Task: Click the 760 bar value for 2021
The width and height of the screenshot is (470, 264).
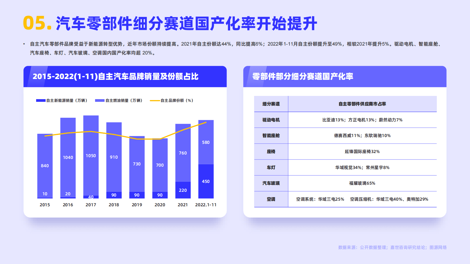Action: (183, 153)
